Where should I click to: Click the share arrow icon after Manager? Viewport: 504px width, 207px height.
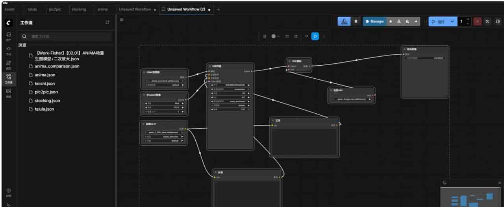tap(416, 22)
